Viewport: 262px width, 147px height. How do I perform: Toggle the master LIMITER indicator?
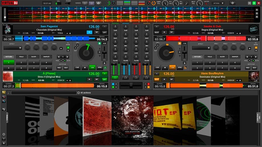click(206, 4)
